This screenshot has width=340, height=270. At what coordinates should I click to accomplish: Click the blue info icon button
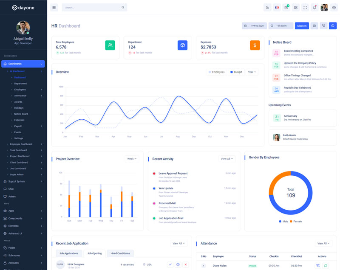pos(333,26)
